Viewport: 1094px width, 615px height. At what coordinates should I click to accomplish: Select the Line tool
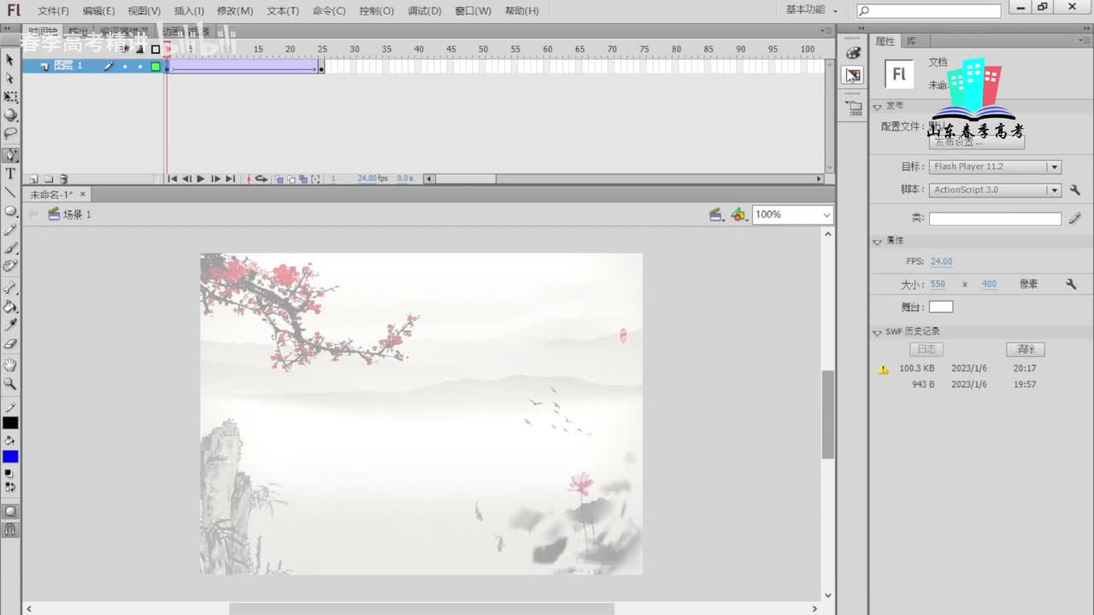tap(10, 193)
